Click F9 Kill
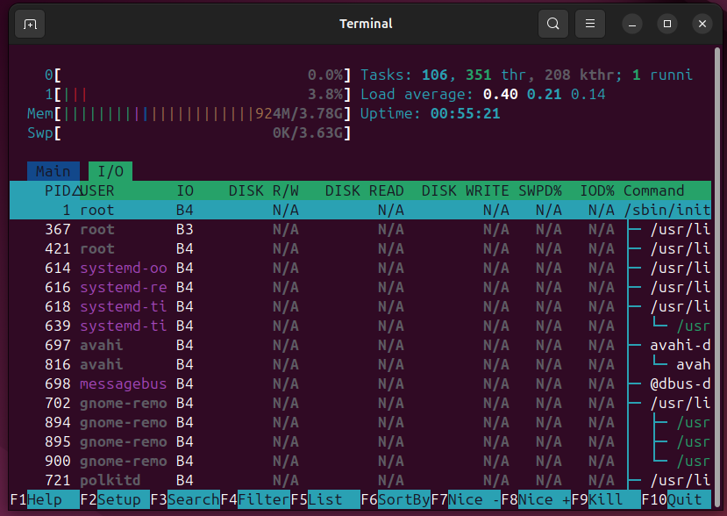This screenshot has height=516, width=727. pyautogui.click(x=606, y=499)
